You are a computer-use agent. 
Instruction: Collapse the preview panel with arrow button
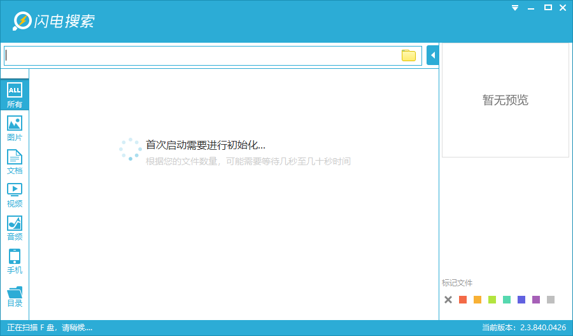[433, 55]
